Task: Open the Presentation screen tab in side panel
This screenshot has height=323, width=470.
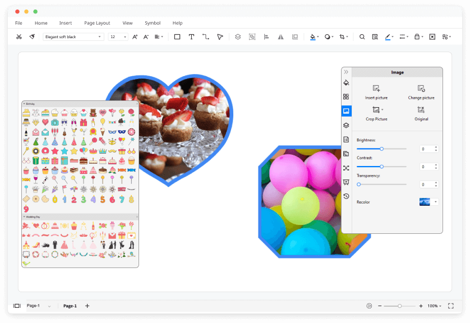Action: tap(346, 182)
